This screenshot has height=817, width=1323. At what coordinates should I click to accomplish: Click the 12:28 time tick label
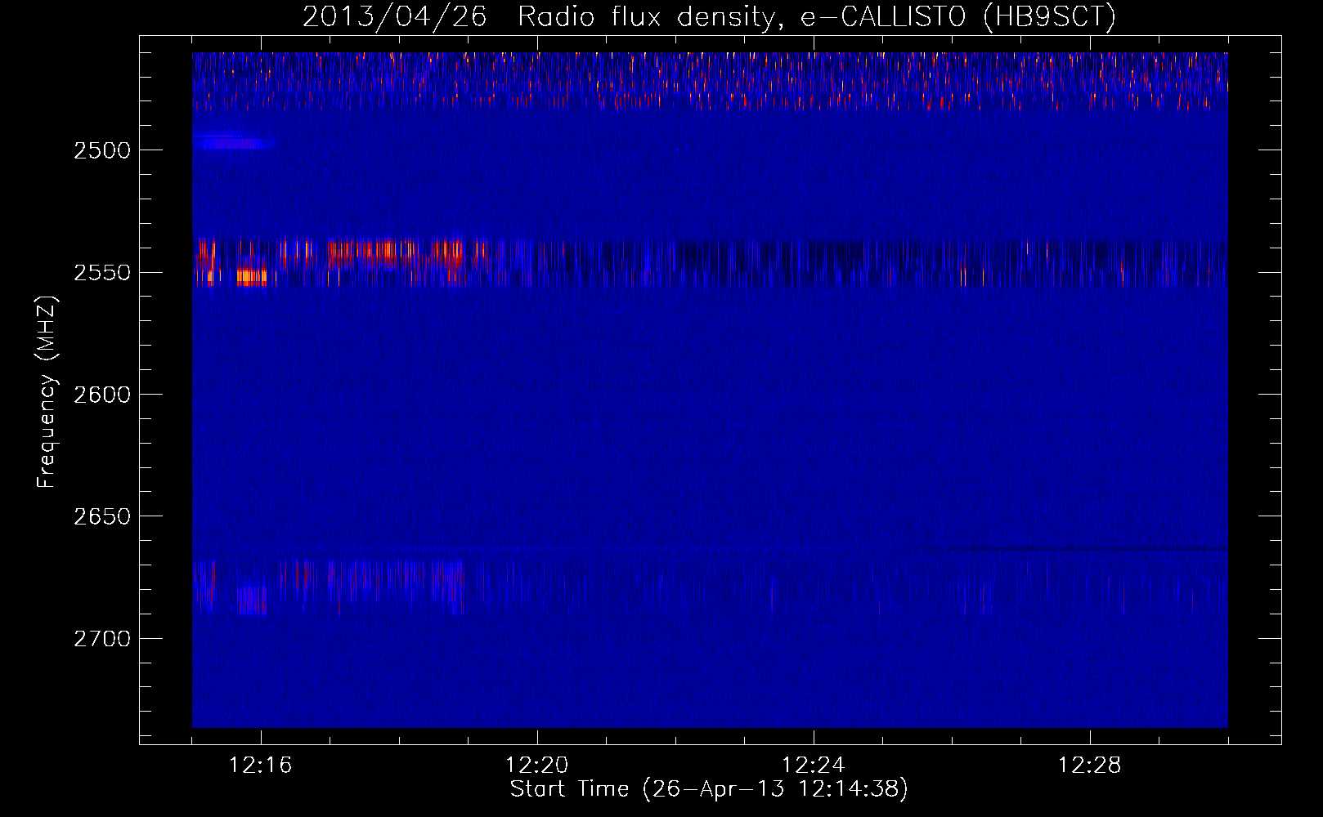(1090, 765)
